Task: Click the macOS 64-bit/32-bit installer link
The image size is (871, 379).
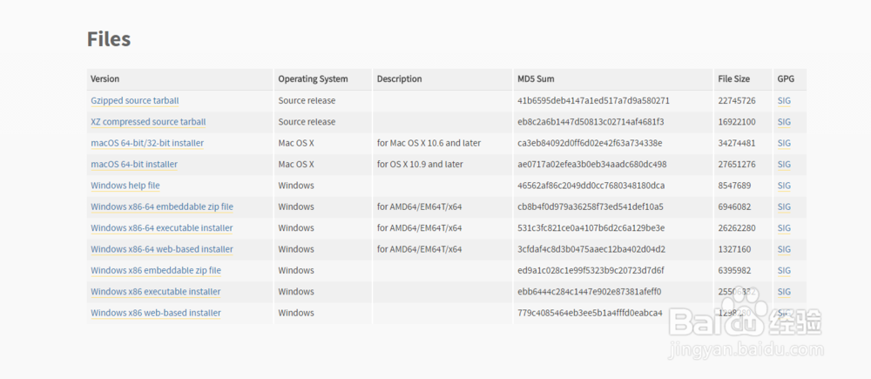Action: click(147, 143)
